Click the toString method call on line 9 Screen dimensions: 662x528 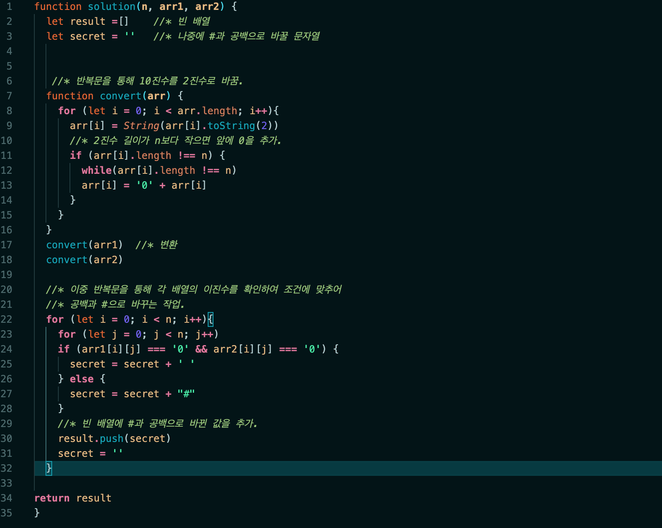point(231,126)
